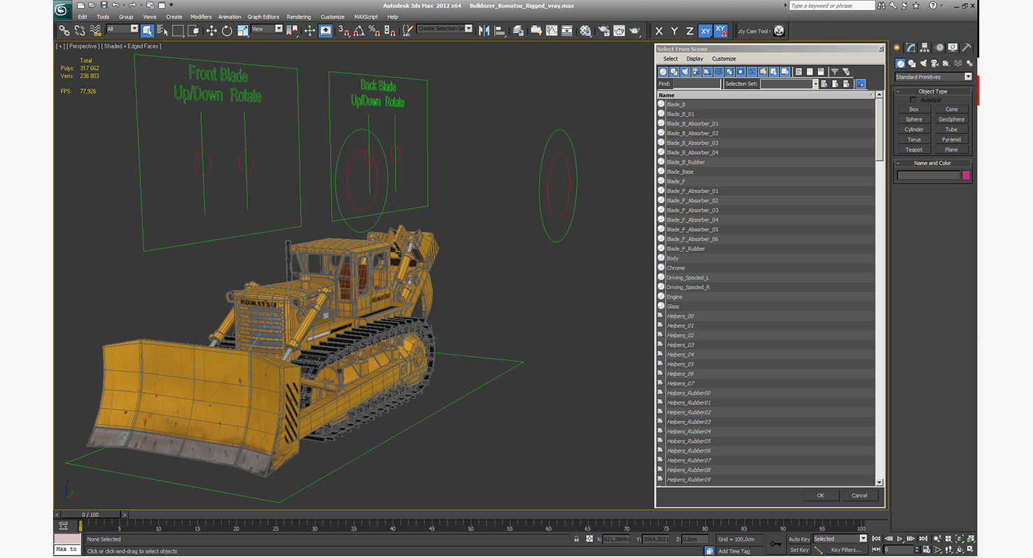
Task: Open Curve Editor from toolbar
Action: [x=551, y=31]
